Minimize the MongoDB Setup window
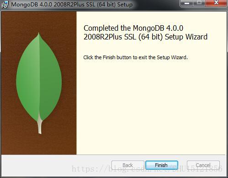Screen dimensions: 228x178 coord(187,3)
